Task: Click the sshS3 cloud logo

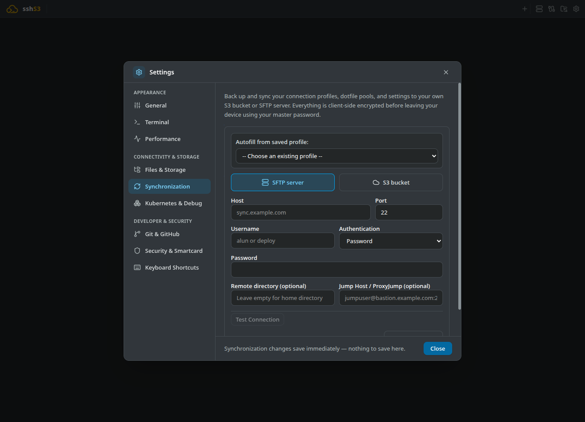Action: point(12,9)
